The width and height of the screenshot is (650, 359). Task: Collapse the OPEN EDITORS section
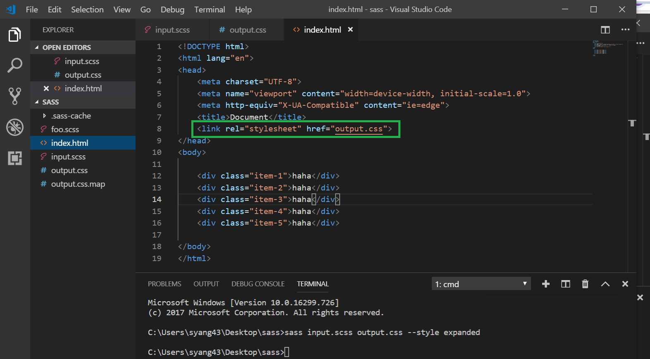coord(83,48)
